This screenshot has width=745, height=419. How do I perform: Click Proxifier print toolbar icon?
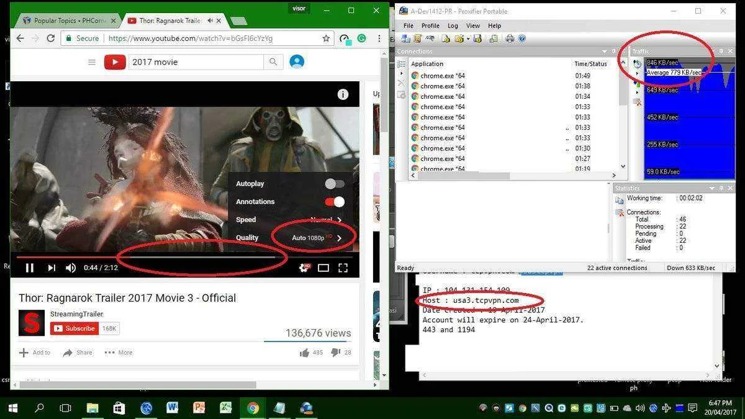(510, 38)
